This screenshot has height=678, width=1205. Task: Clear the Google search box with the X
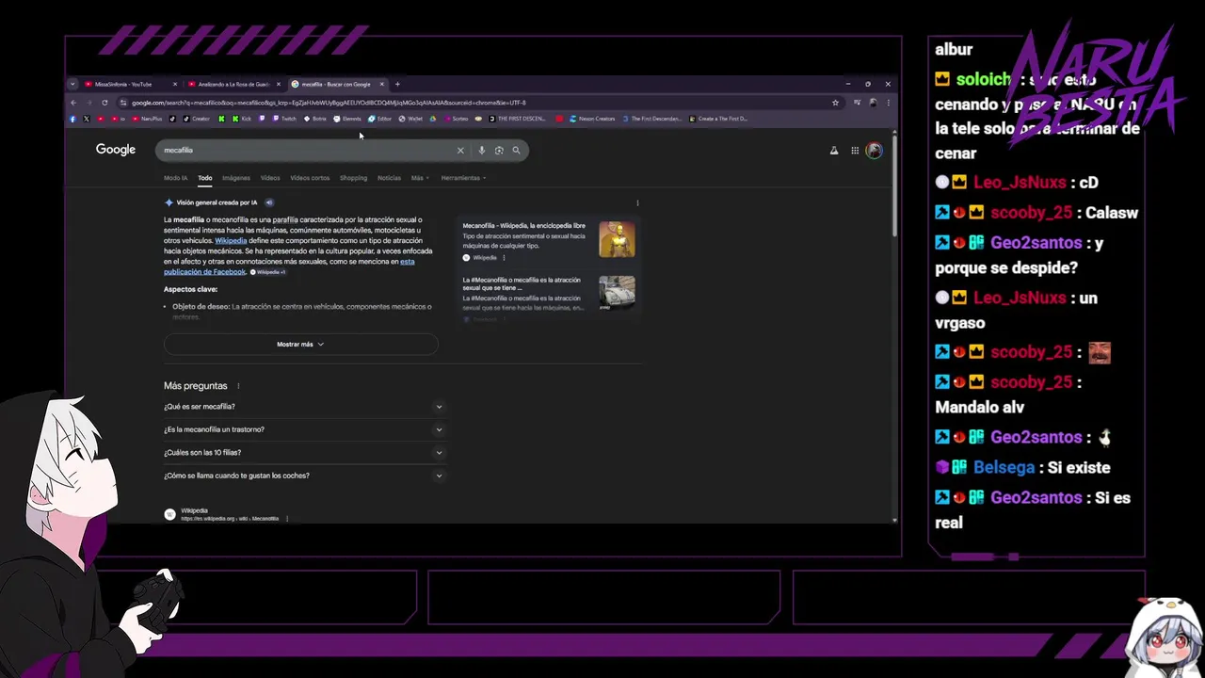pyautogui.click(x=460, y=150)
